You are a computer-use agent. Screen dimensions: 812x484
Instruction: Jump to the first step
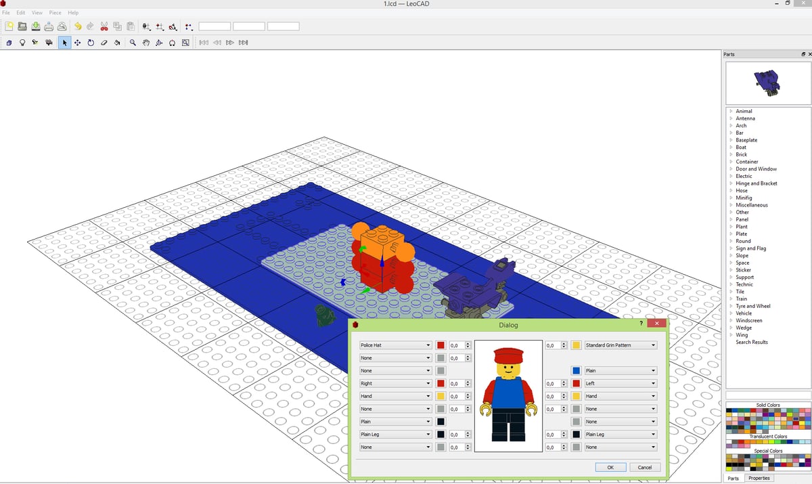coord(204,43)
